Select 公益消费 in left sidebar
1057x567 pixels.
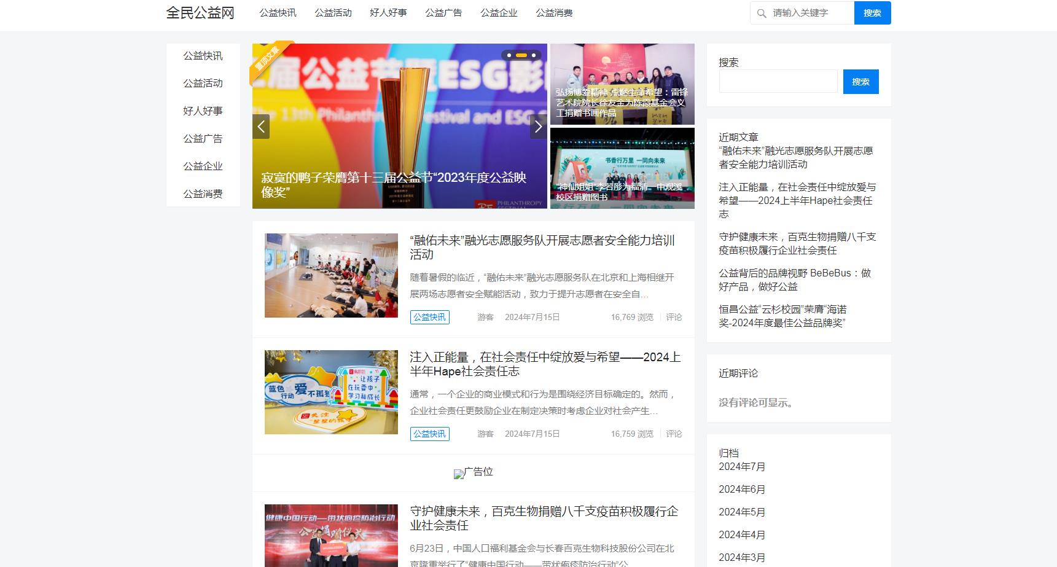(x=203, y=194)
